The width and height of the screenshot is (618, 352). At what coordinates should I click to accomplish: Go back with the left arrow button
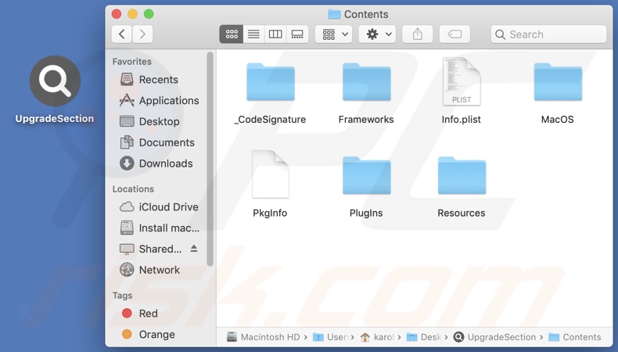click(122, 34)
